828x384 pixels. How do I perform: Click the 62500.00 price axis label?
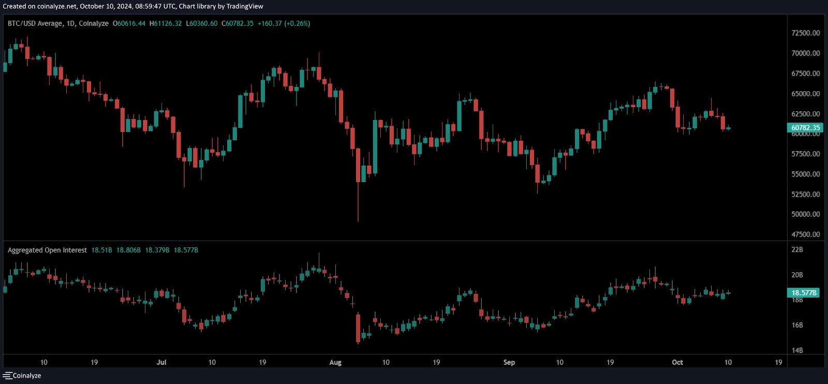click(x=806, y=114)
